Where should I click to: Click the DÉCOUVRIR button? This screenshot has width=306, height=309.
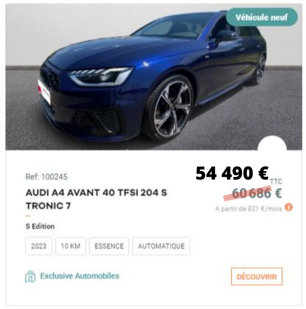tap(257, 276)
